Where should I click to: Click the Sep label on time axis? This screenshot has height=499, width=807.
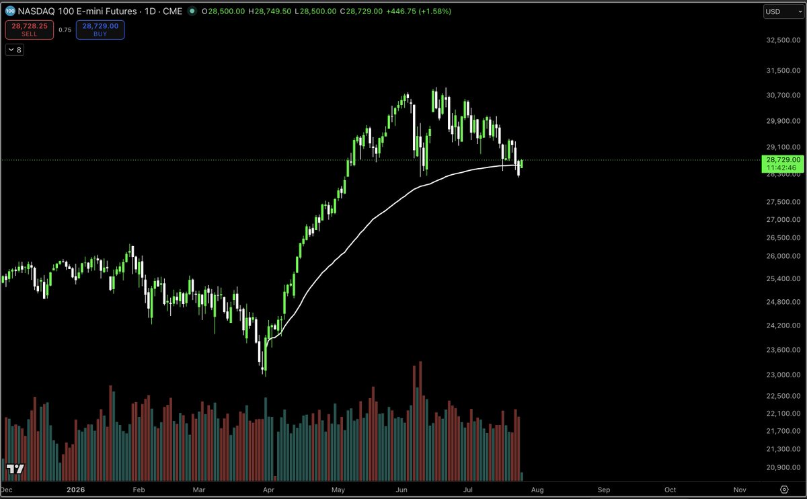coord(603,490)
